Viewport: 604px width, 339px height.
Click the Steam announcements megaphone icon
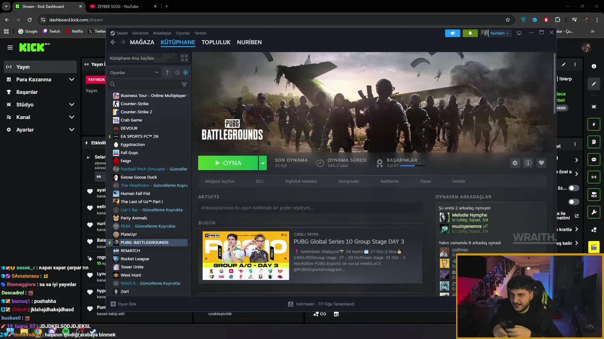tap(453, 33)
